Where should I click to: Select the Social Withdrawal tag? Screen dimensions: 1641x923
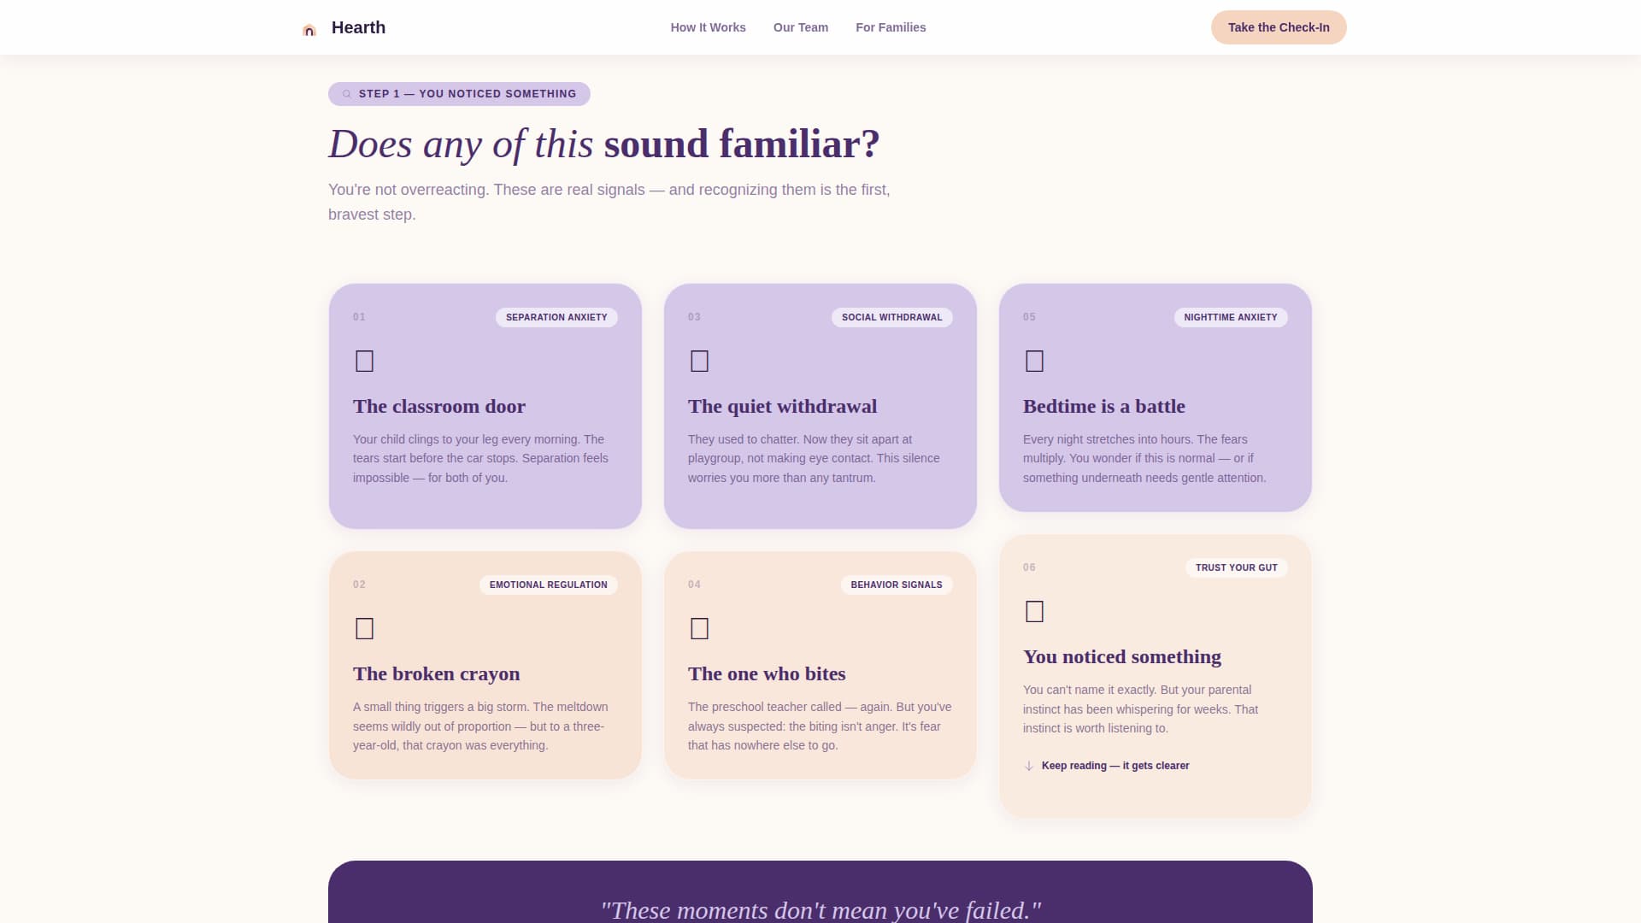coord(891,317)
